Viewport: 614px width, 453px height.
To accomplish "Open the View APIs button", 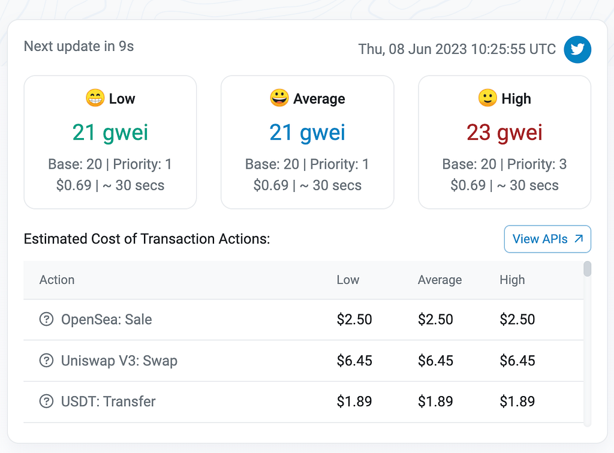I will click(547, 239).
